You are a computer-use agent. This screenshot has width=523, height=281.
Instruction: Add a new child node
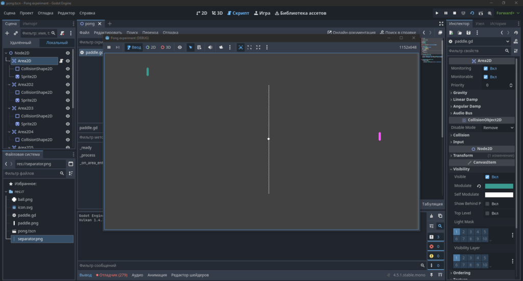7,33
